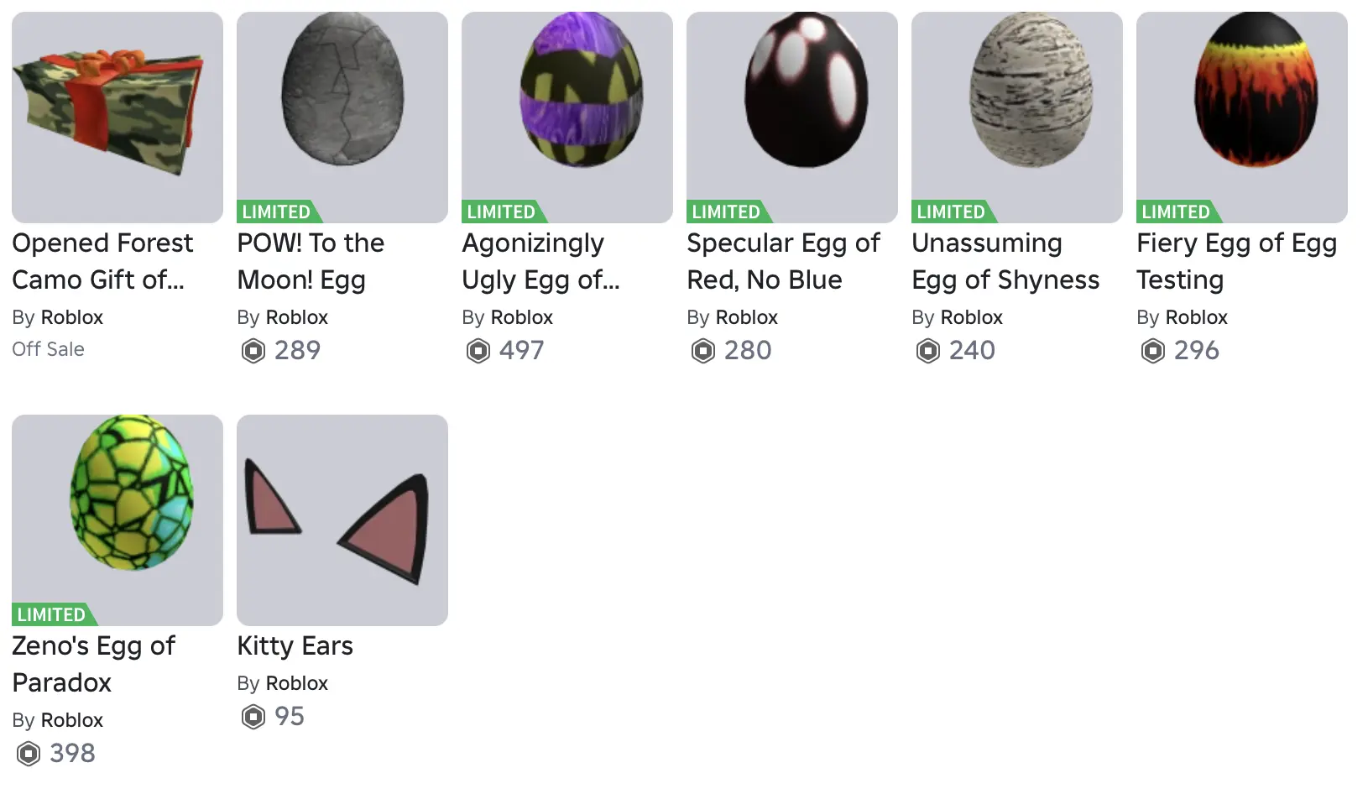
Task: Open the Zeno's Egg of Paradox image
Action: (117, 512)
